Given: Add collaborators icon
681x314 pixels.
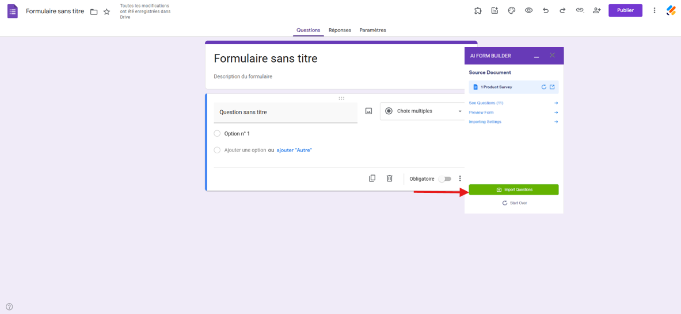Looking at the screenshot, I should (x=597, y=10).
